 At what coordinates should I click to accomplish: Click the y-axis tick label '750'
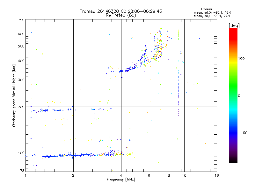point(21,20)
